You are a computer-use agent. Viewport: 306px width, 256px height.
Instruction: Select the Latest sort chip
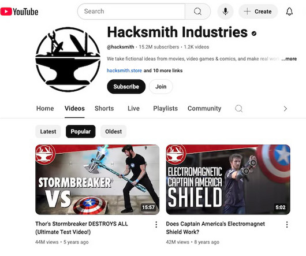click(48, 131)
